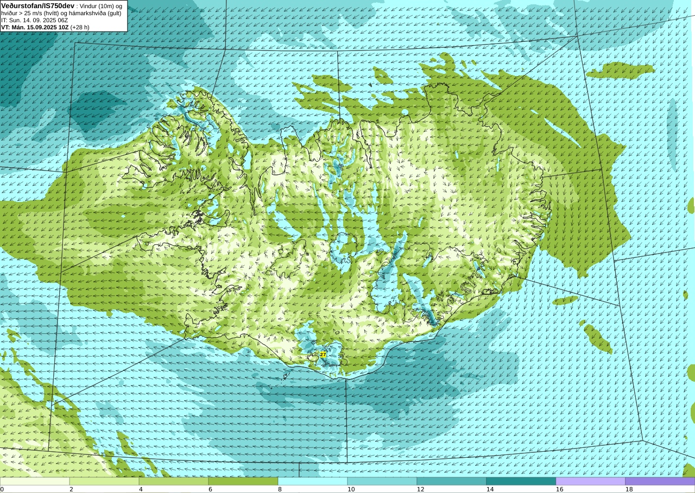
Task: Click the legend scale label '2'
Action: pyautogui.click(x=71, y=489)
